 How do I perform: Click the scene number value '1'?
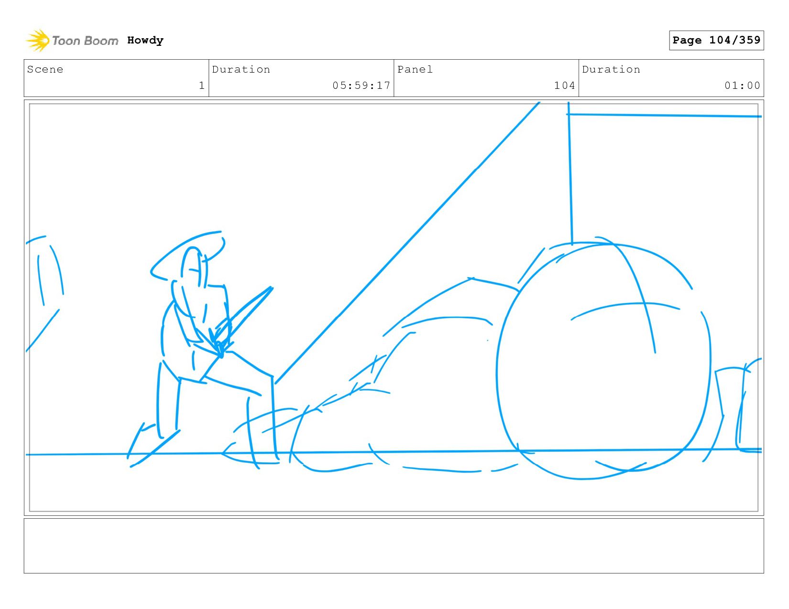click(x=202, y=85)
